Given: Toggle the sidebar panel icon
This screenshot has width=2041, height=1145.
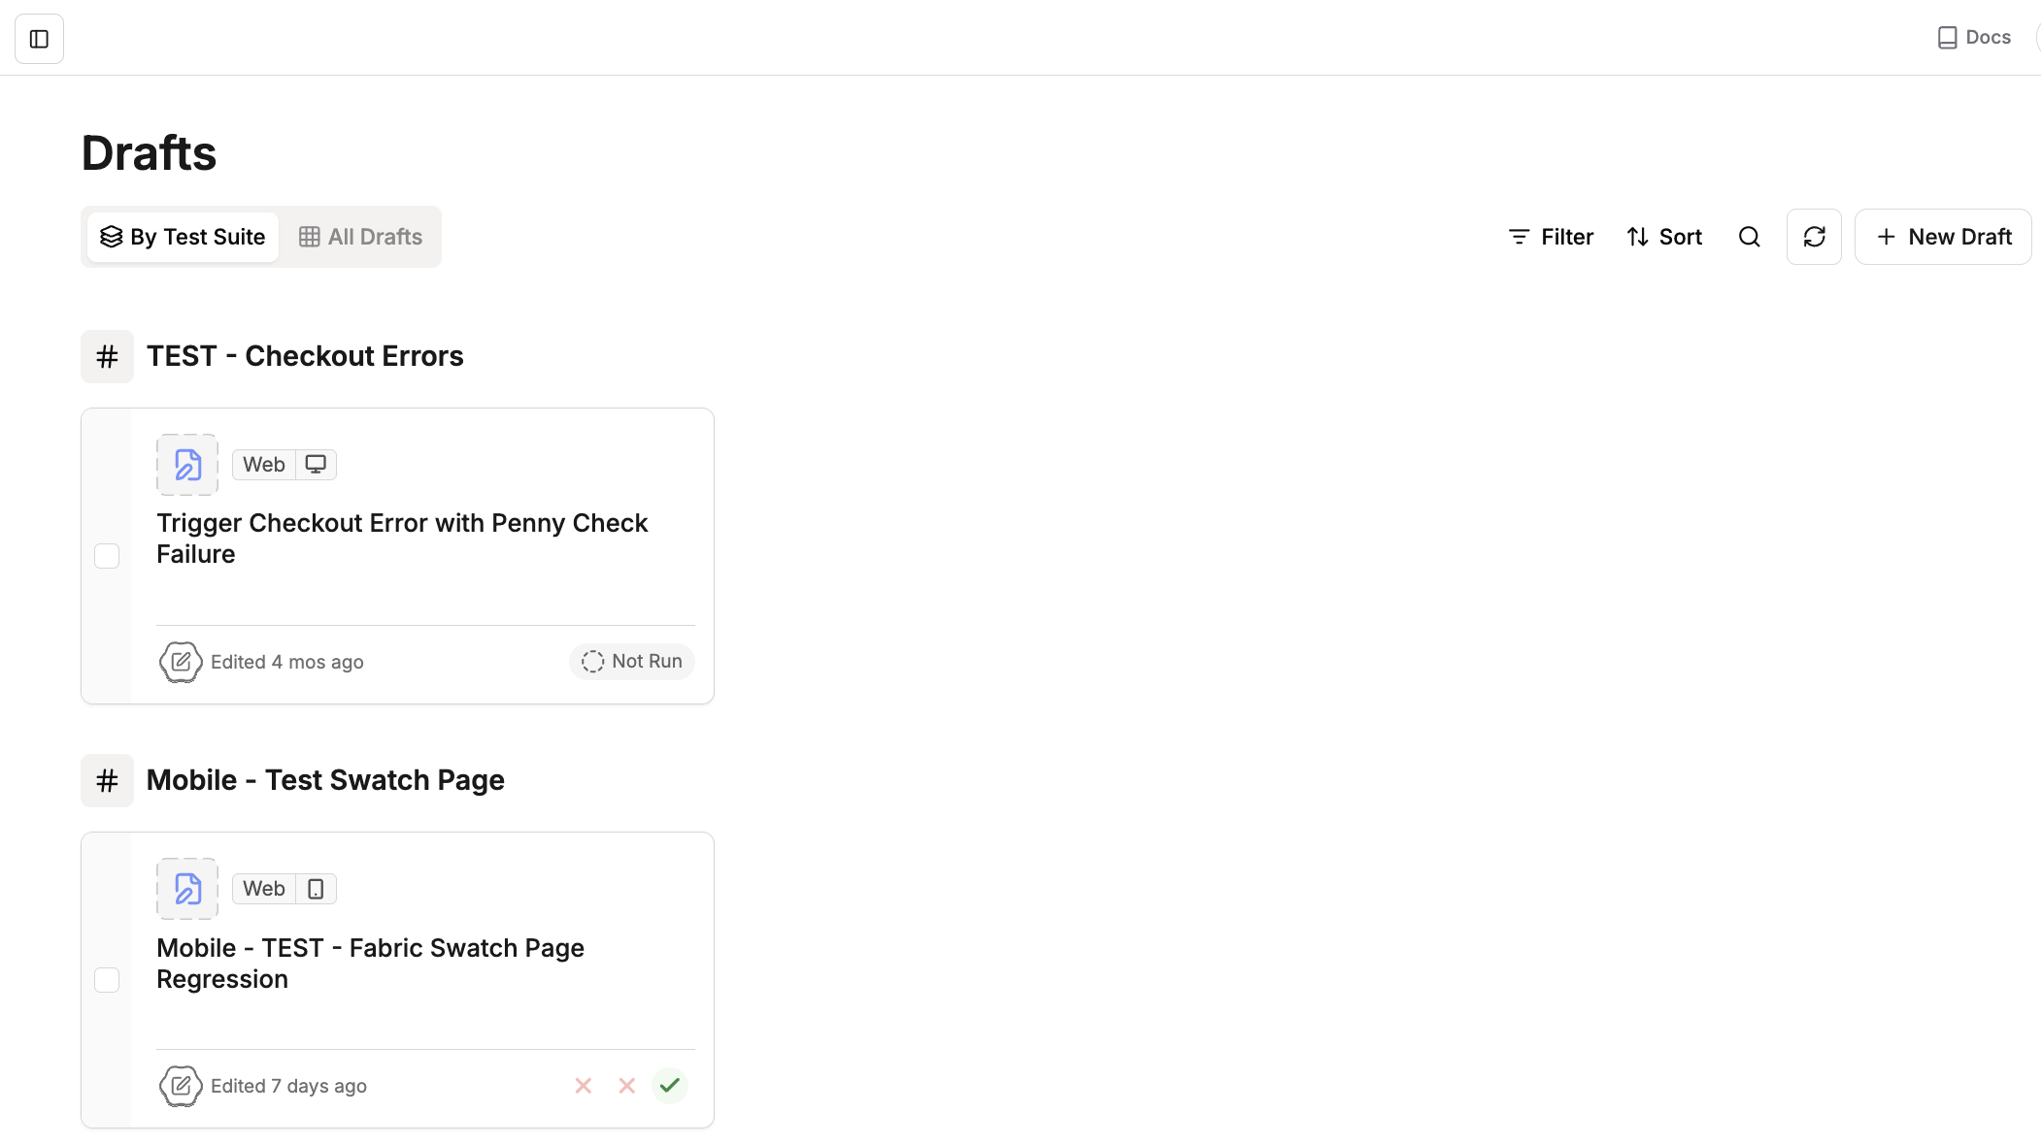Looking at the screenshot, I should (x=39, y=39).
